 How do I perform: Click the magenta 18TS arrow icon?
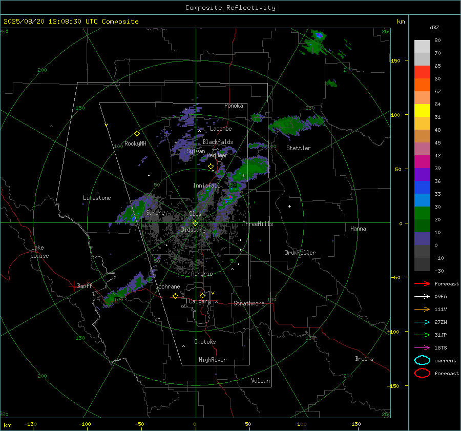click(422, 348)
